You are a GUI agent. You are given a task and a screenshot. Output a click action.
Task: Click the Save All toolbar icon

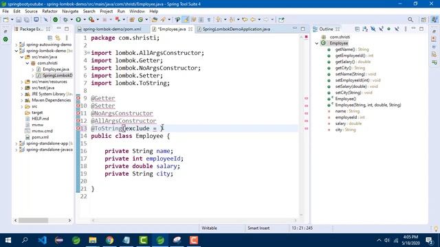(x=27, y=20)
